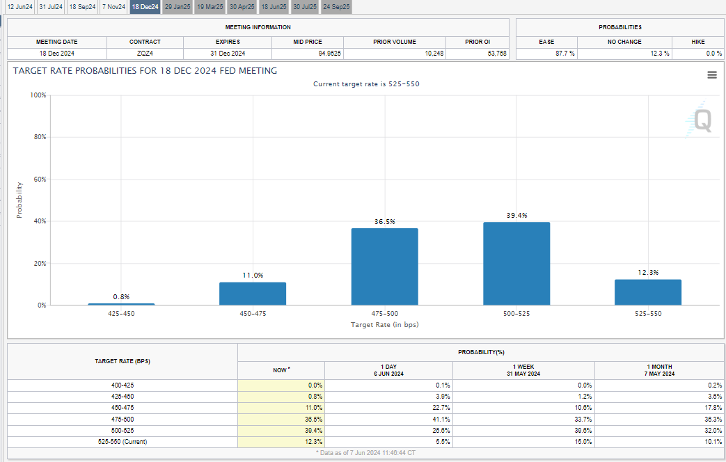Image resolution: width=726 pixels, height=462 pixels.
Task: Click the 1 MONTH 7 MAY 2024 column header
Action: click(x=659, y=370)
